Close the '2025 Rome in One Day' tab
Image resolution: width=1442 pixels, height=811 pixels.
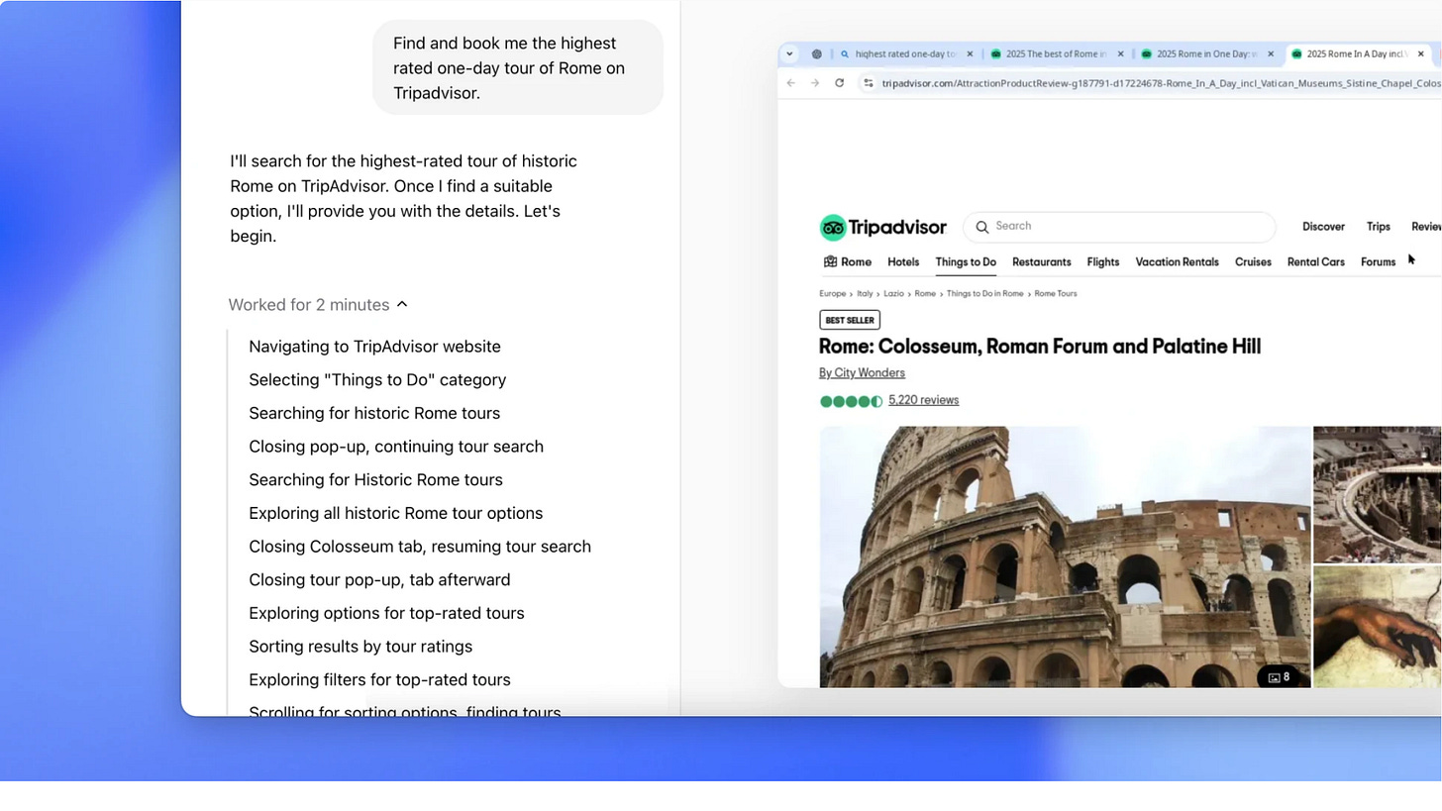[1271, 54]
